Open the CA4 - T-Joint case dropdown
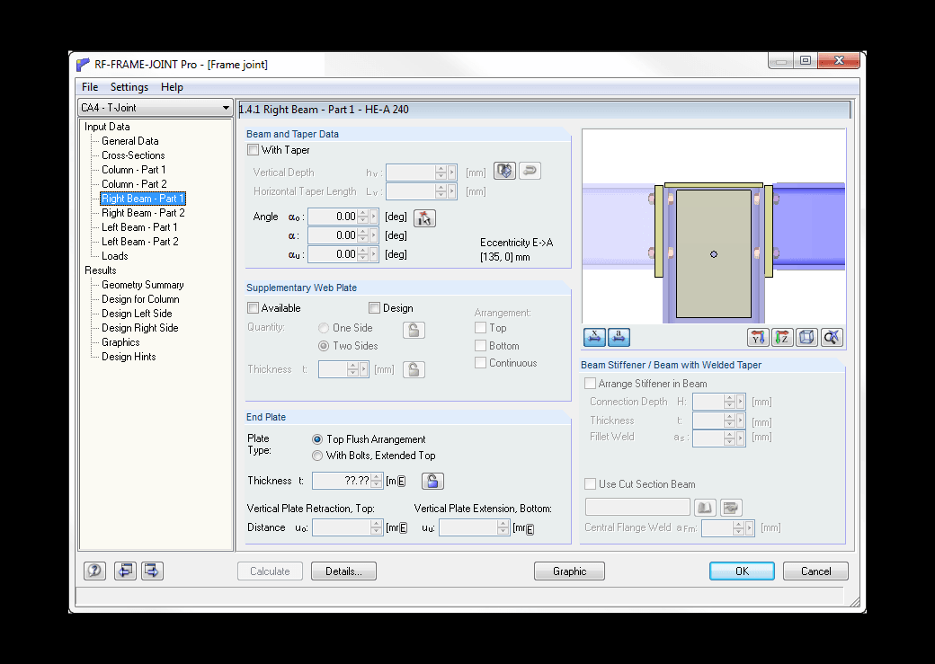935x664 pixels. (x=155, y=108)
